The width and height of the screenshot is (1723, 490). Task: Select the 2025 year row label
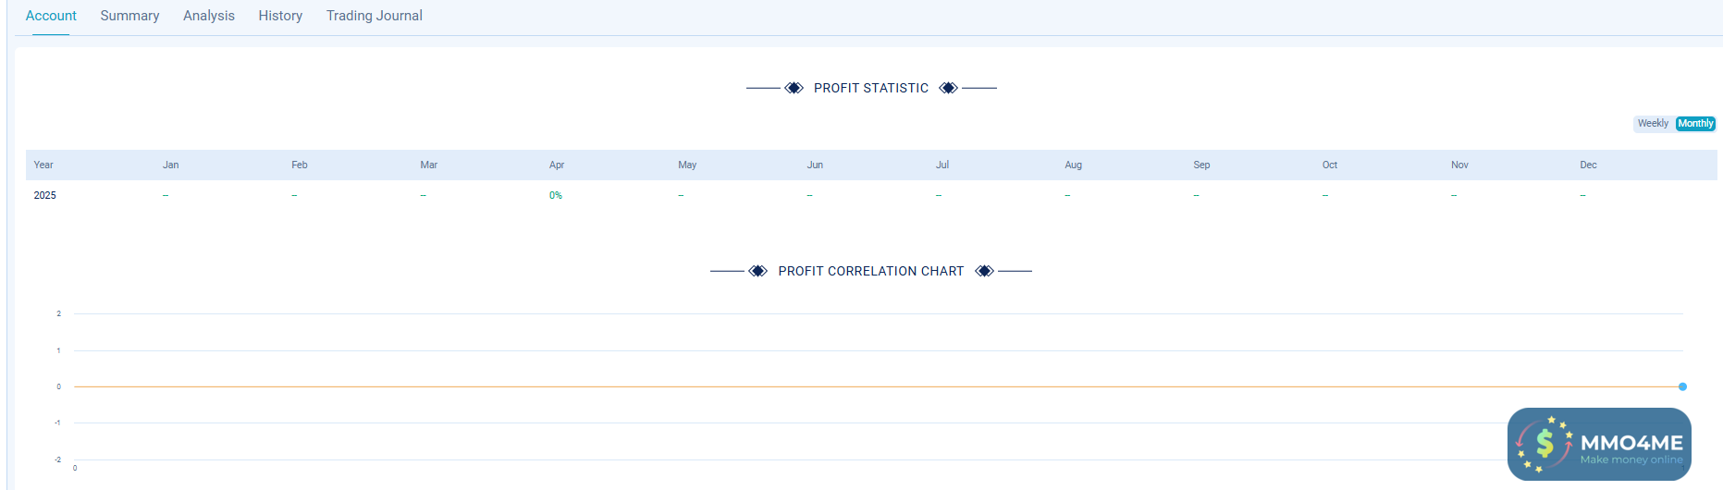pos(45,195)
